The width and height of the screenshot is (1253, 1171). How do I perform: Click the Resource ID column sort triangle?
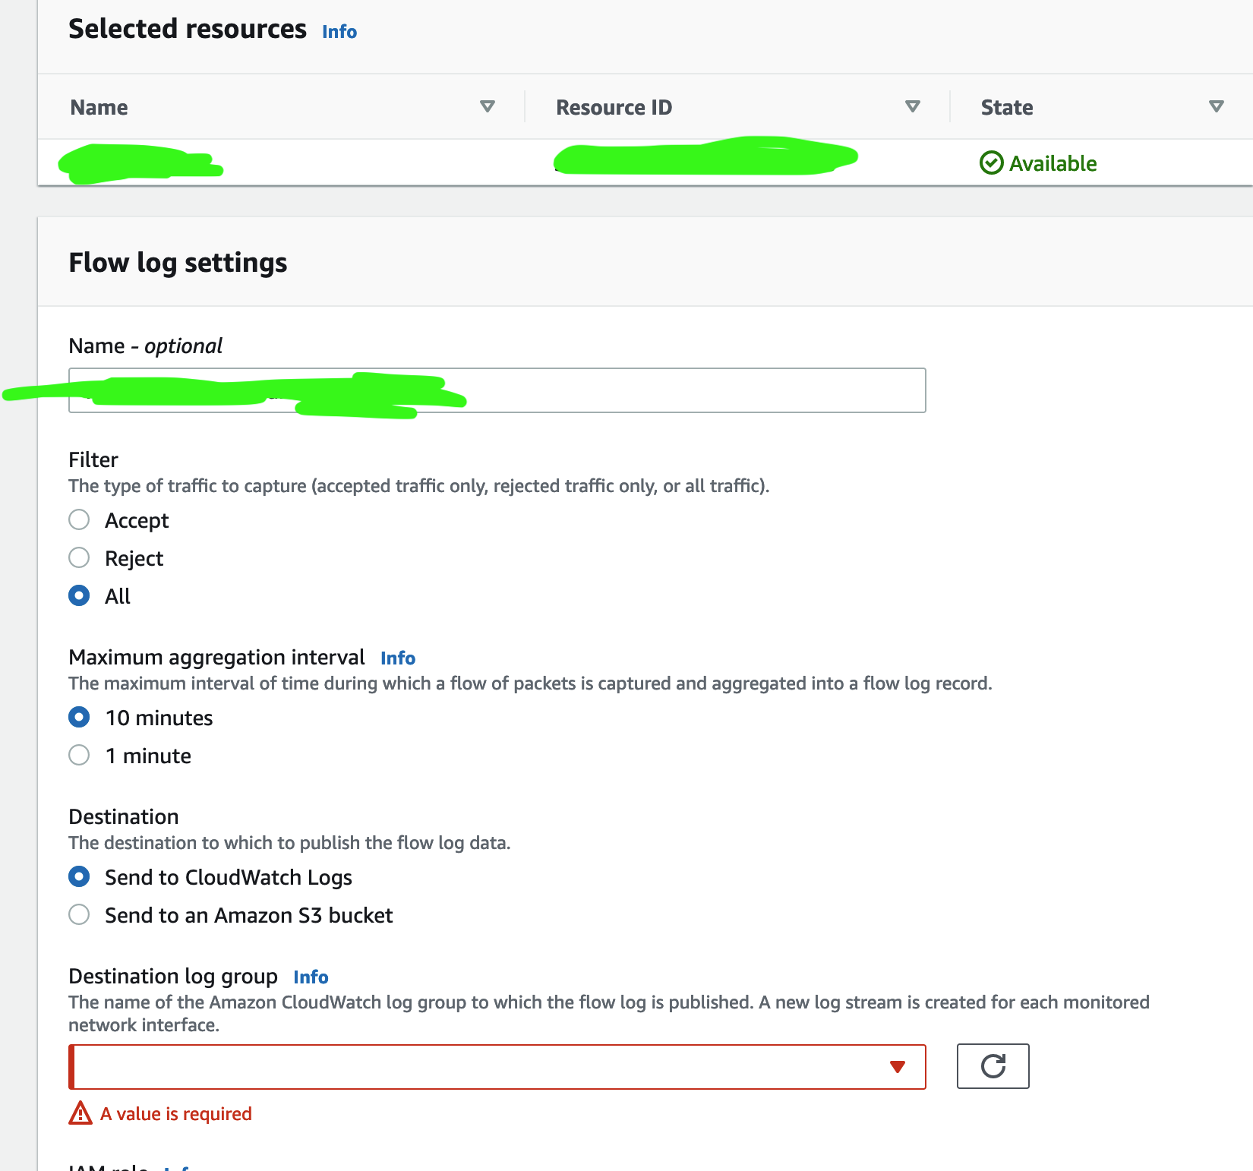click(913, 106)
